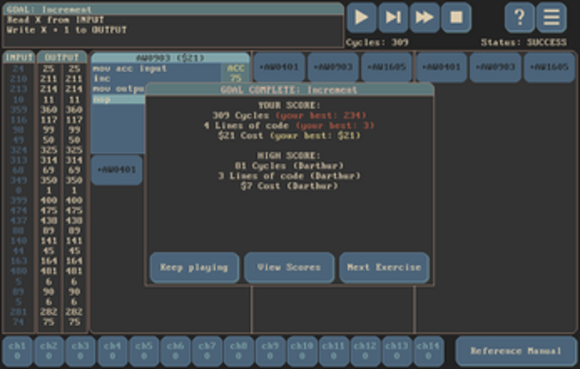Screen dimensions: 580x369
Task: Go to the Next Exercise
Action: (x=384, y=268)
